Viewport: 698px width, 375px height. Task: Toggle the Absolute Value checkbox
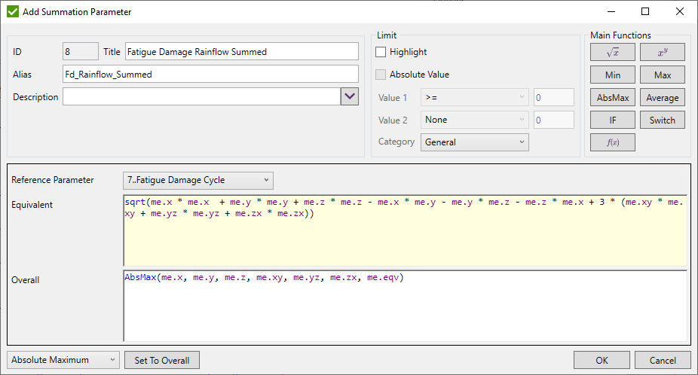click(x=381, y=75)
